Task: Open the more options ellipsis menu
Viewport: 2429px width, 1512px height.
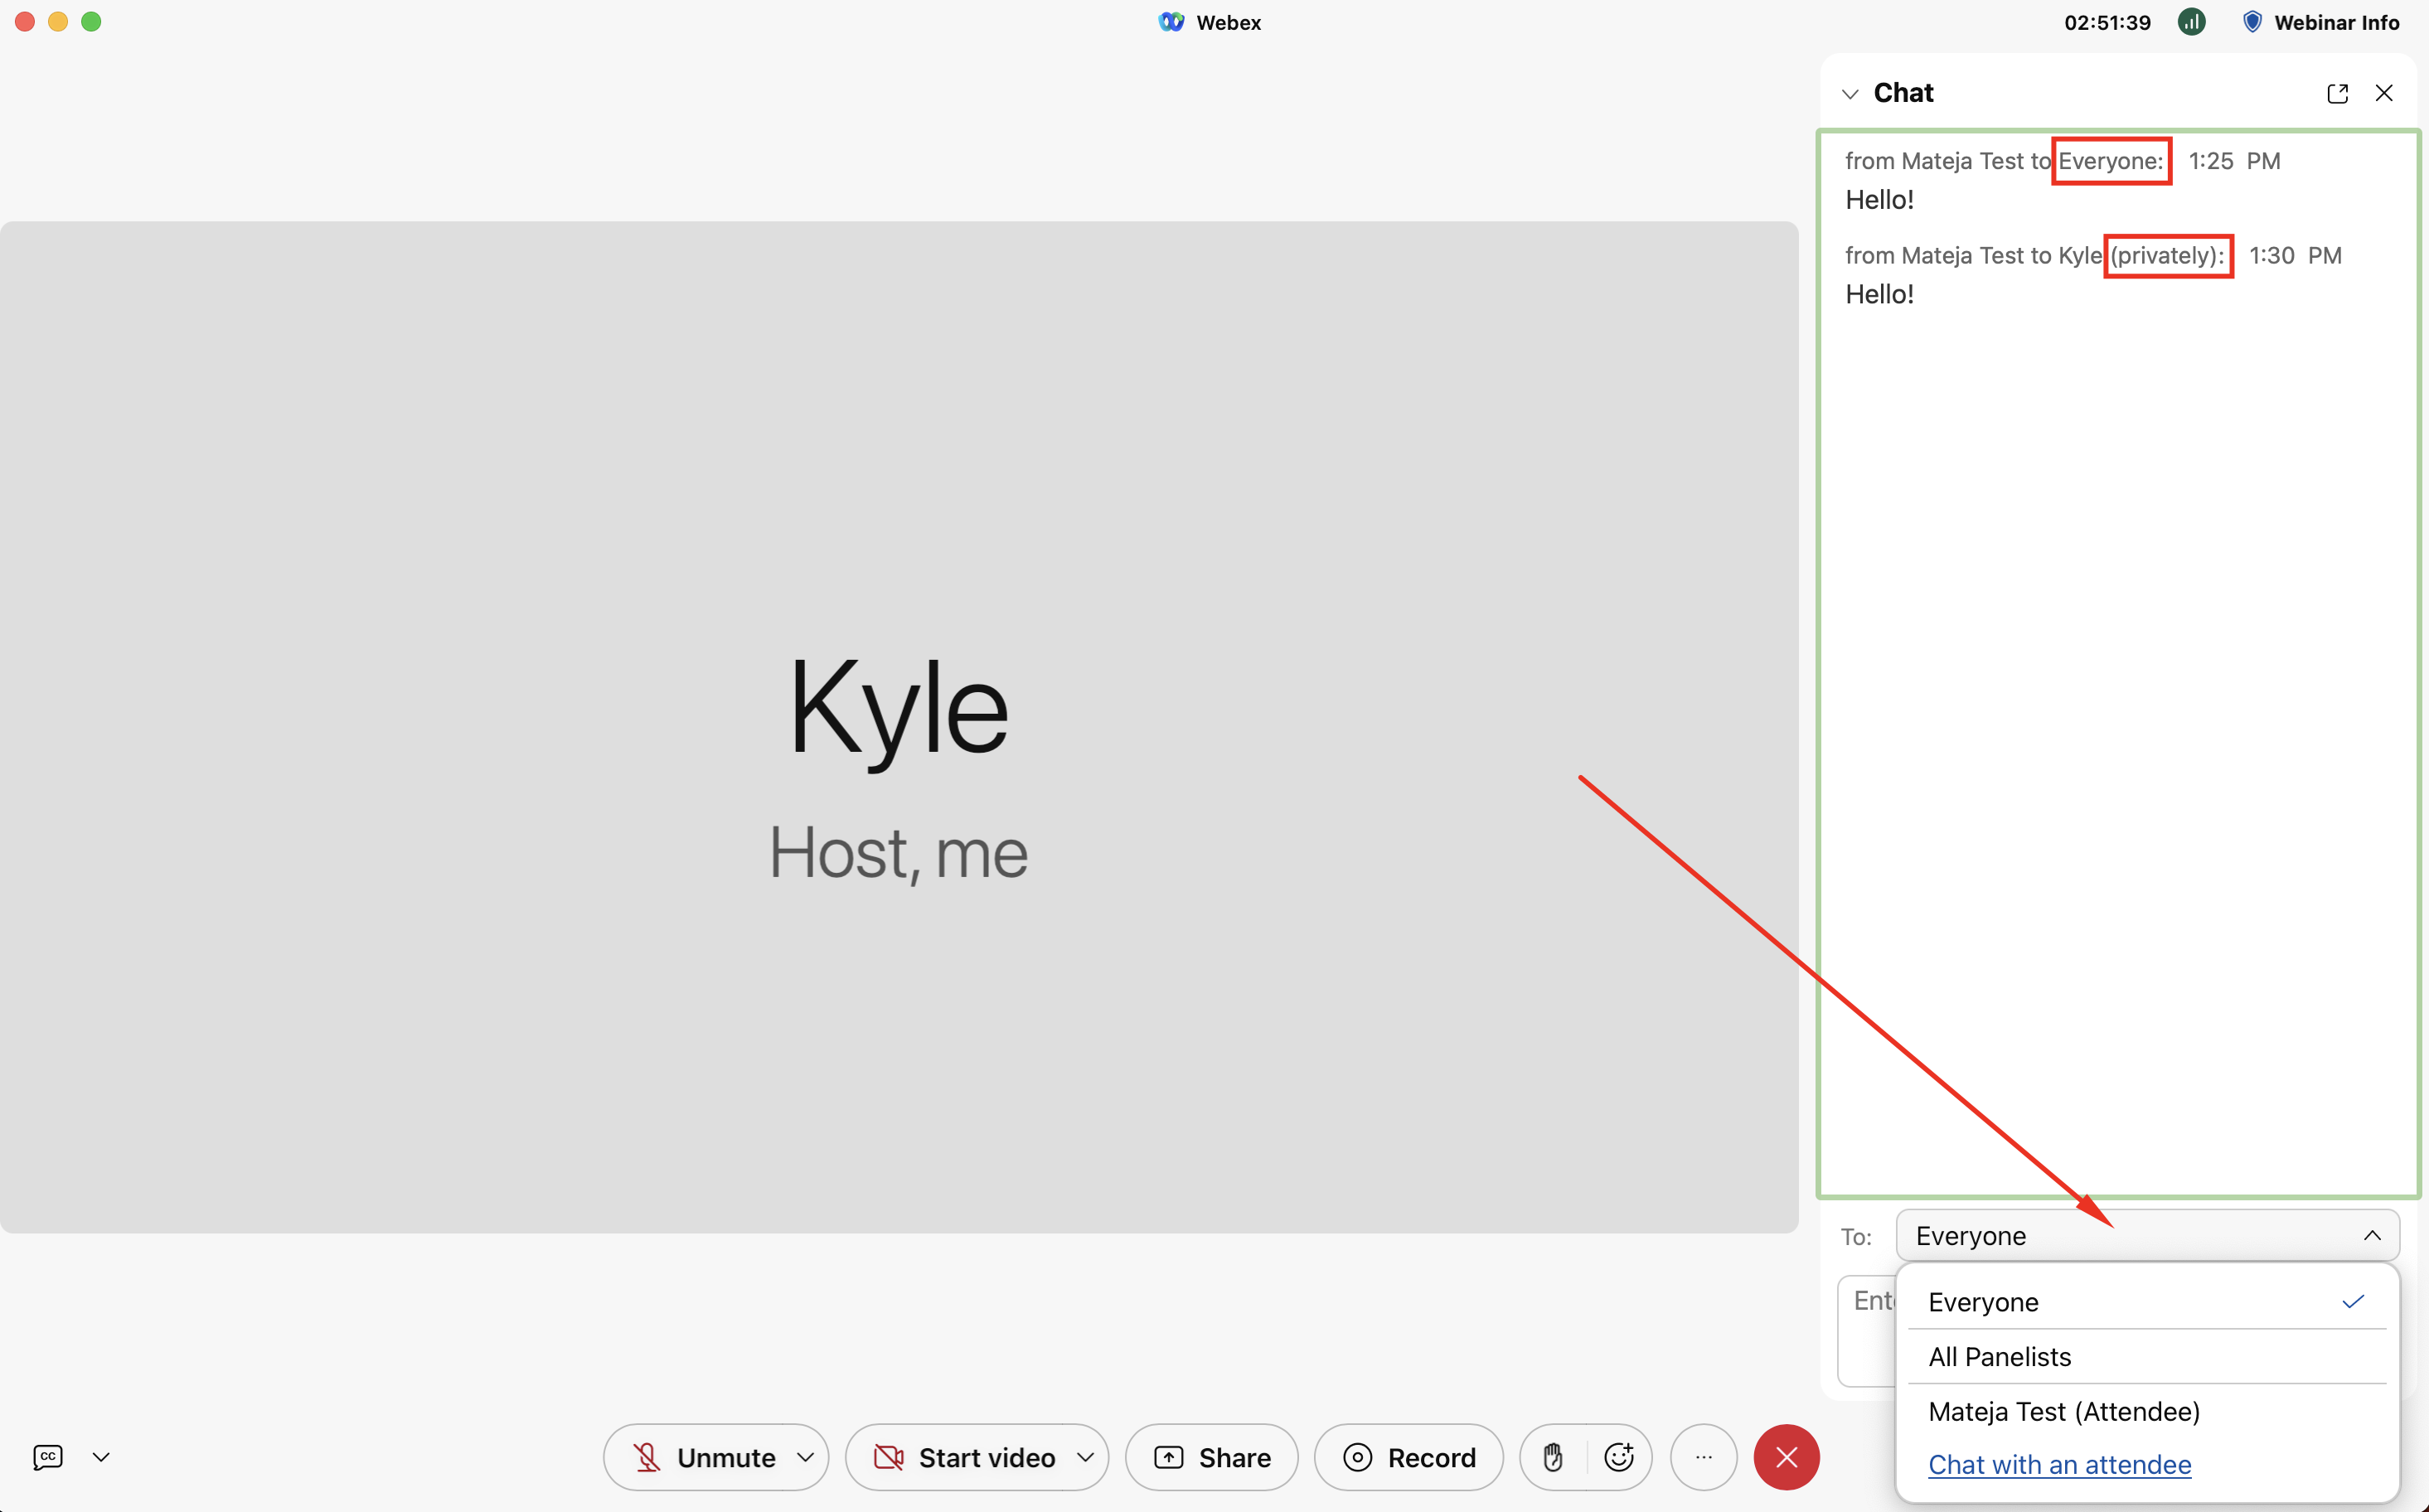Action: tap(1704, 1457)
